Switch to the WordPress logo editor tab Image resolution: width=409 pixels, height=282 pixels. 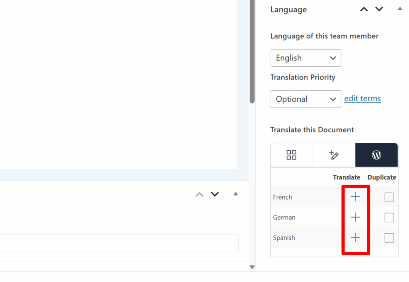376,154
